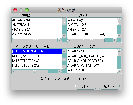Click the green zoom window button

[x=27, y=10]
